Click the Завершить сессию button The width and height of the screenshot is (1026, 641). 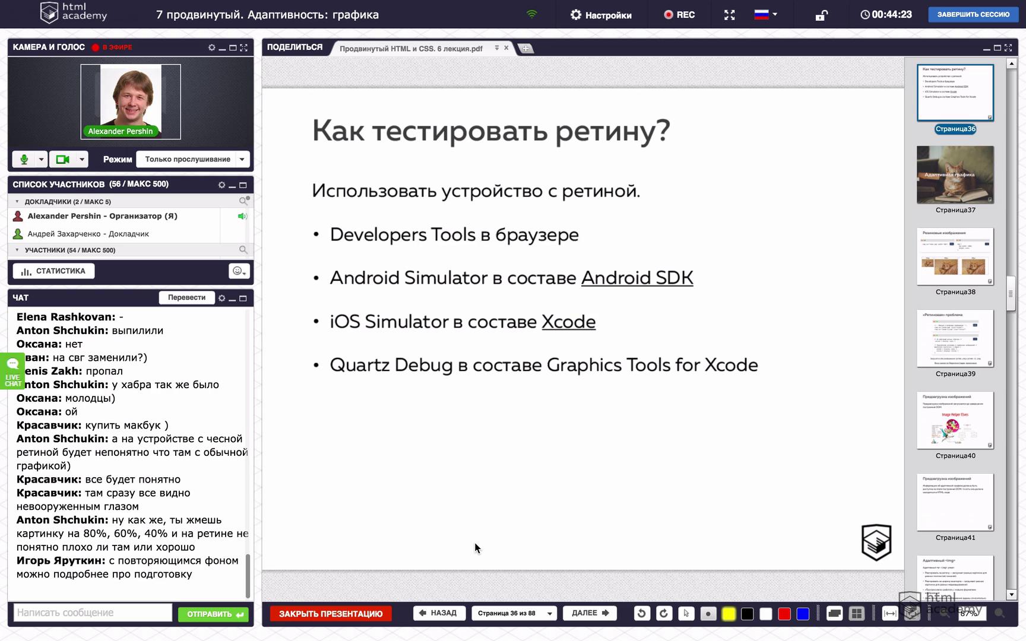(x=973, y=15)
